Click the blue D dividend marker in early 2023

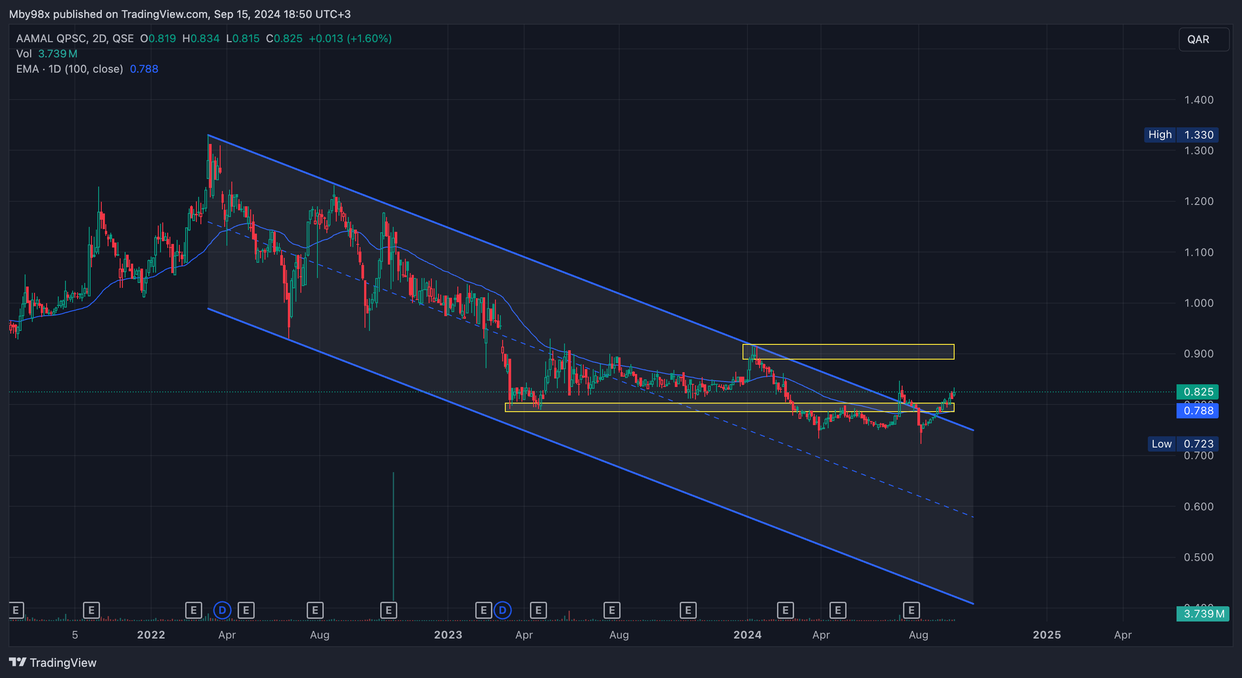[502, 610]
